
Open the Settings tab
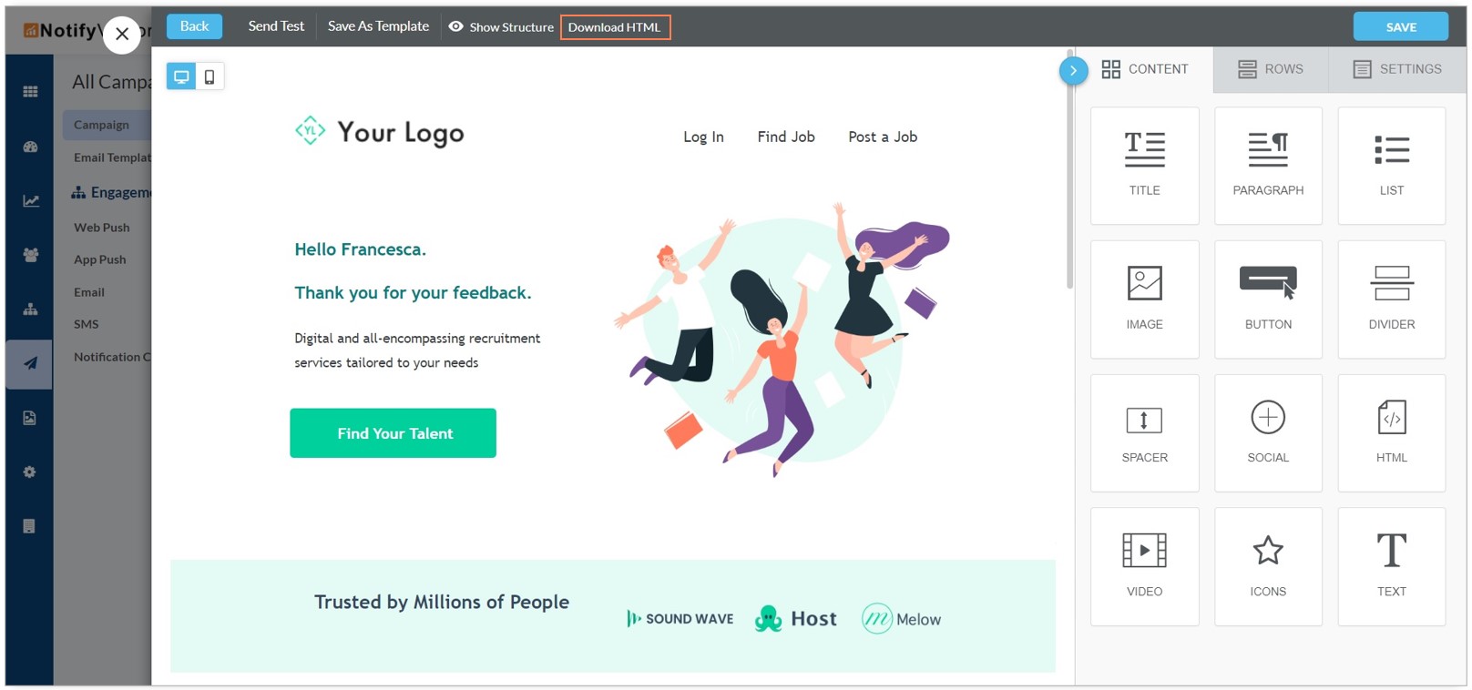[x=1397, y=69]
